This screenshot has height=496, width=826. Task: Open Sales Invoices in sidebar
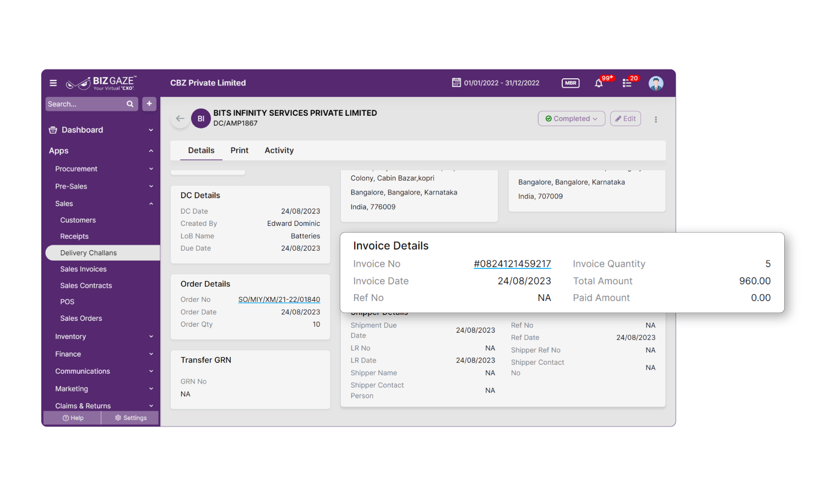(84, 269)
